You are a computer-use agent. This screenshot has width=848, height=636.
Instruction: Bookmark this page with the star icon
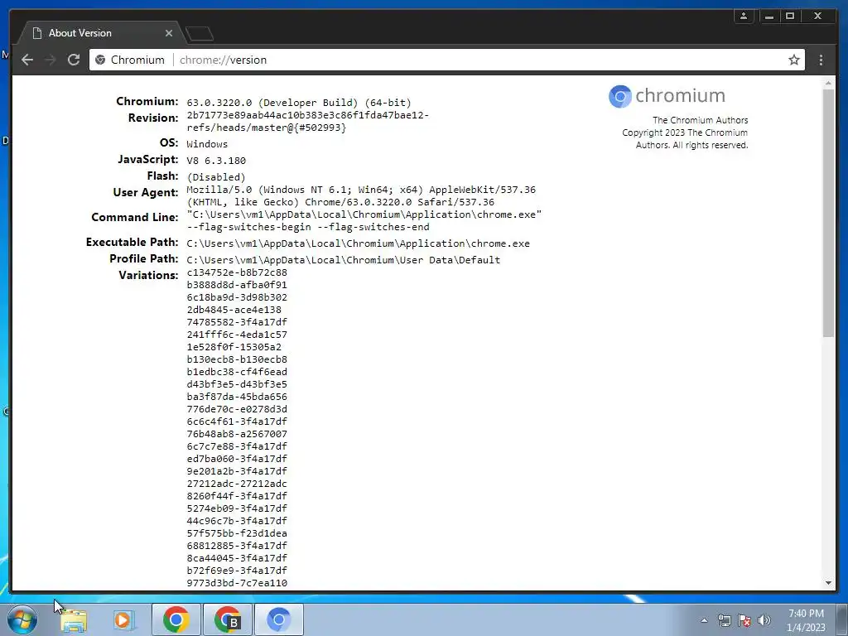point(793,60)
